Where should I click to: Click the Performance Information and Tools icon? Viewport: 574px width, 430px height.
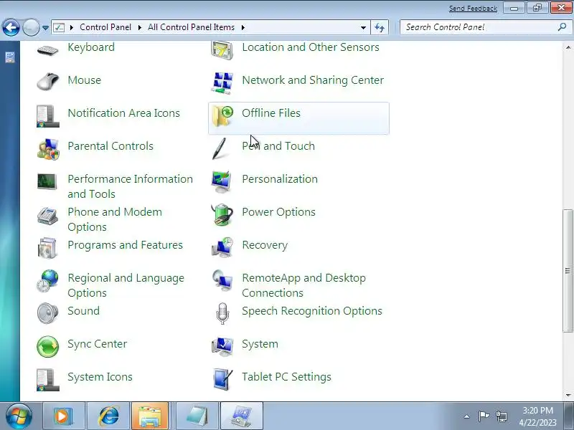[47, 182]
